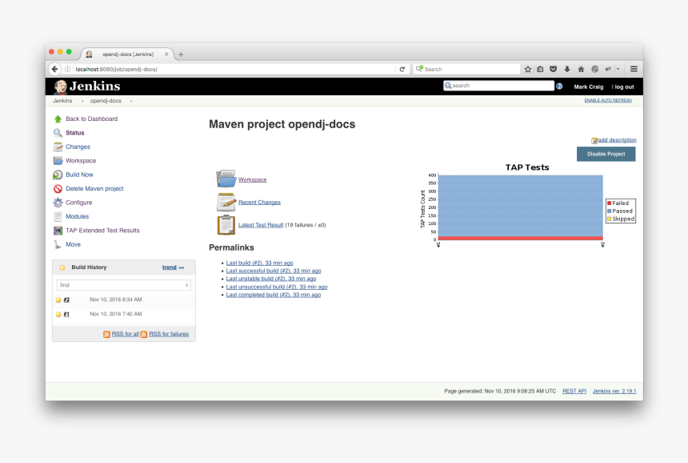Screen dimensions: 688x463
Task: Open the Jenkins REST API link
Action: [x=574, y=391]
